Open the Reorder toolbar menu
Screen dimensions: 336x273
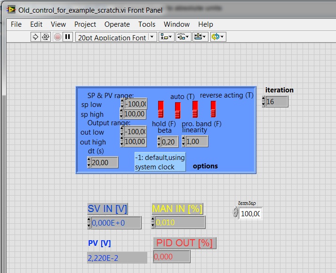(218, 37)
